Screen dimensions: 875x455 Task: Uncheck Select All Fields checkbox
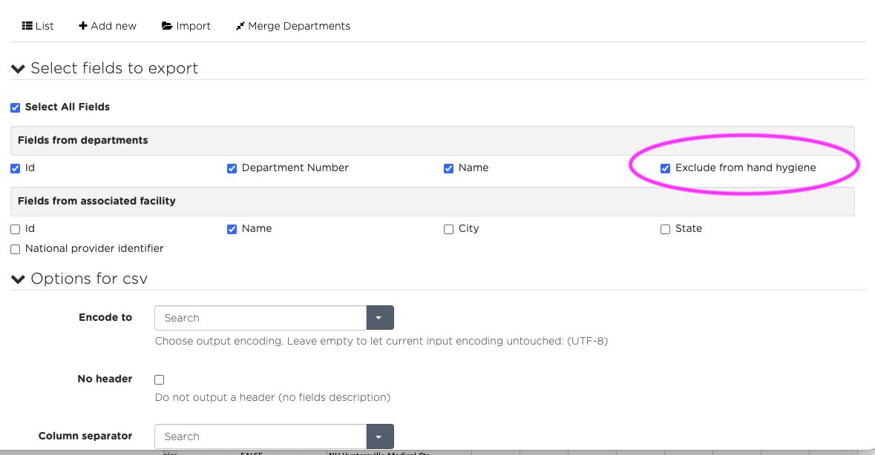[16, 107]
